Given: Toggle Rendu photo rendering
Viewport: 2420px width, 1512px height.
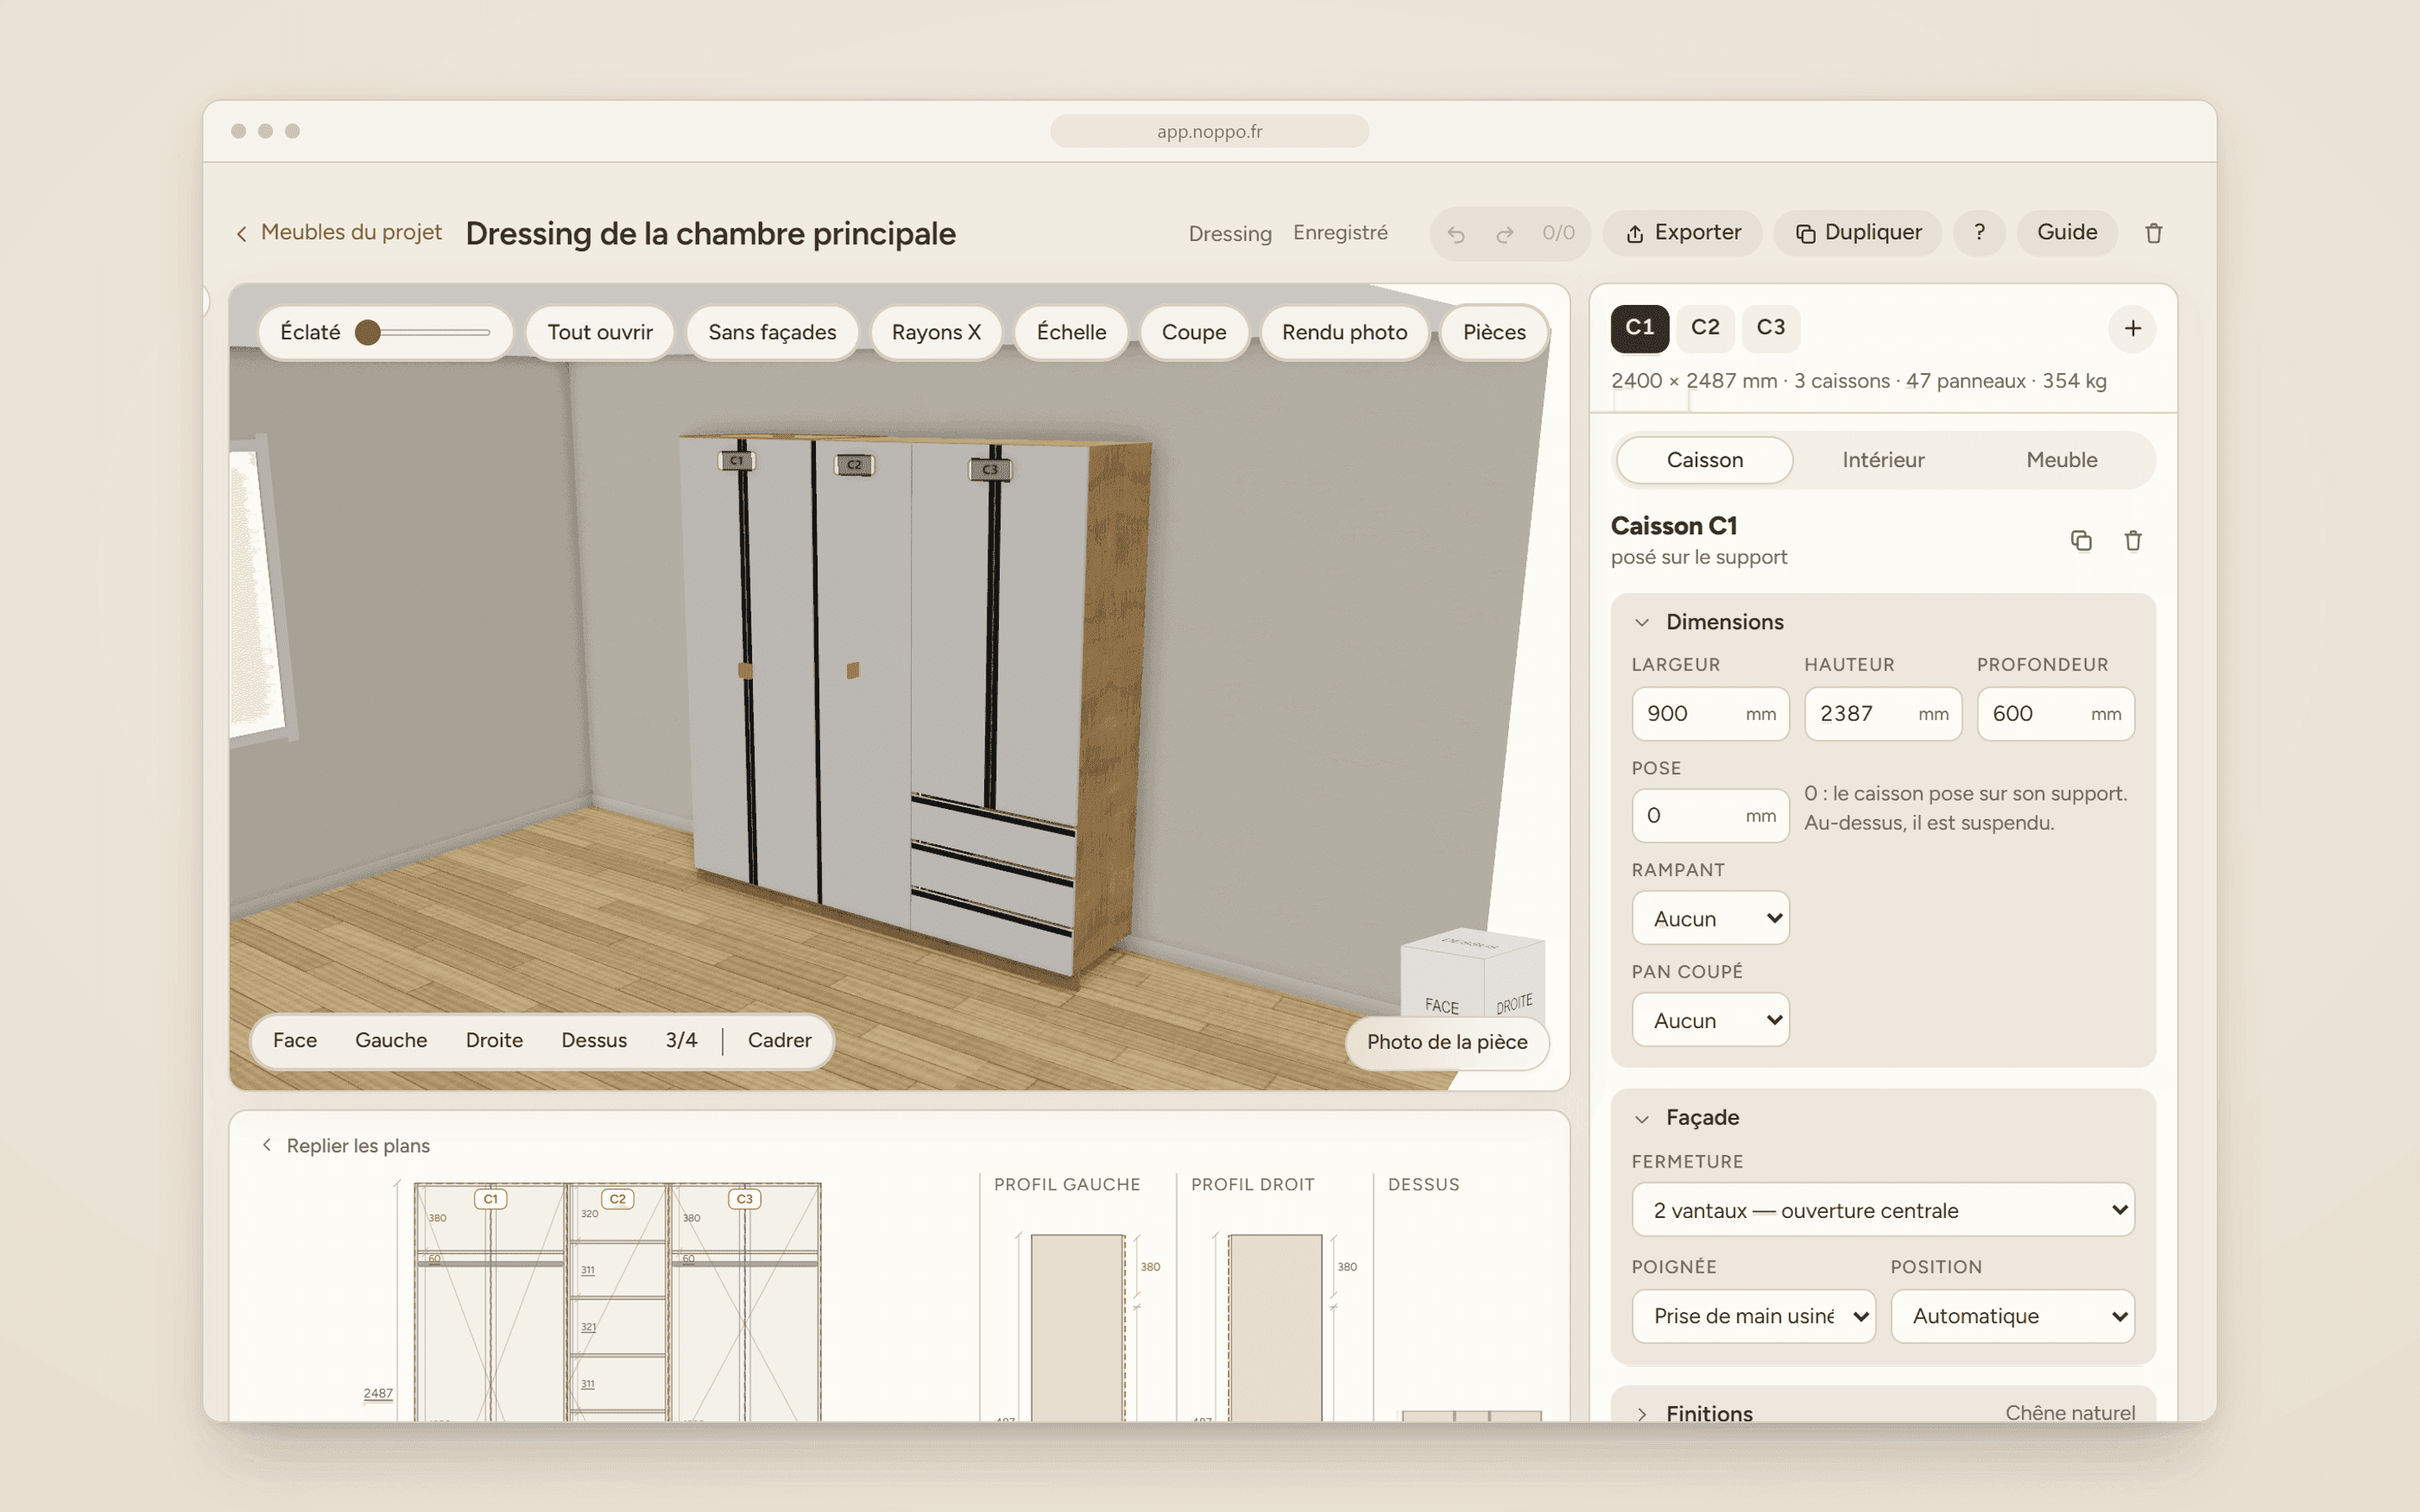Looking at the screenshot, I should point(1344,332).
